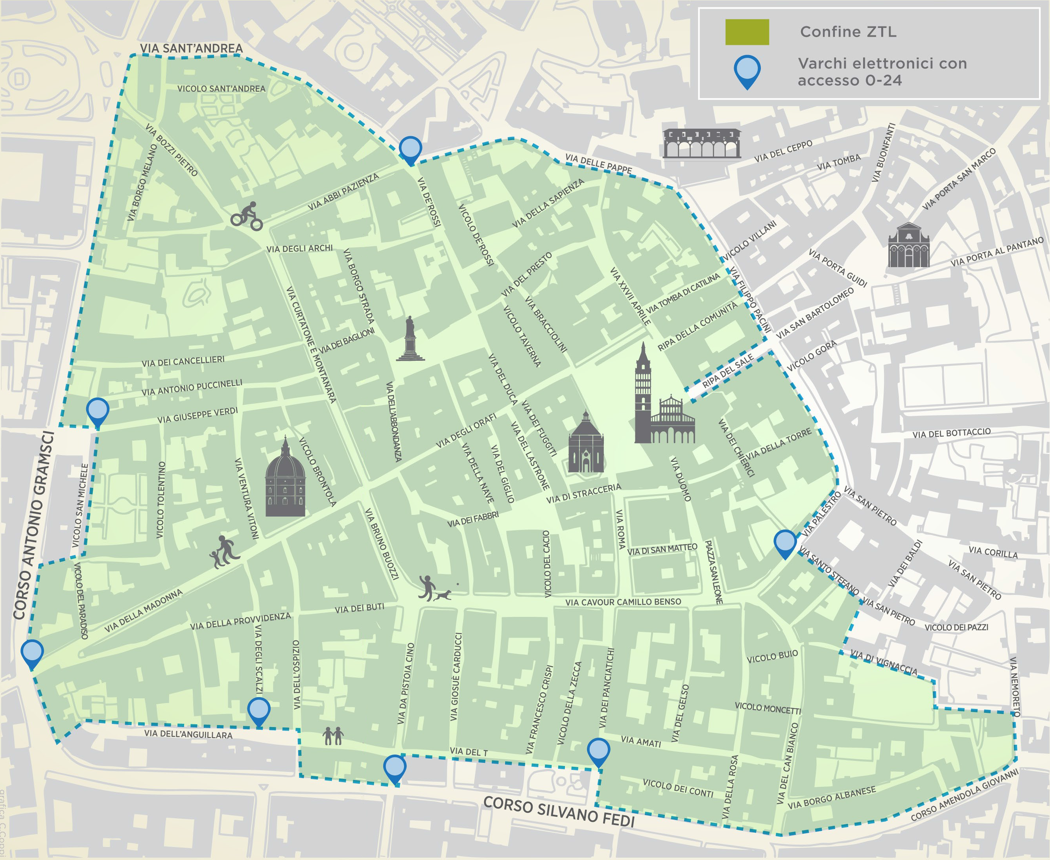Click the green Confine ZTL legend swatch
Viewport: 1050px width, 860px height.
(747, 32)
